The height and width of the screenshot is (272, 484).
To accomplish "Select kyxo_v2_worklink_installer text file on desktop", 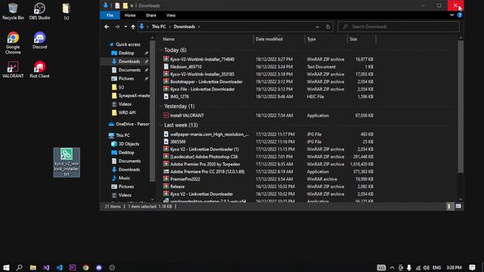I will [x=67, y=162].
